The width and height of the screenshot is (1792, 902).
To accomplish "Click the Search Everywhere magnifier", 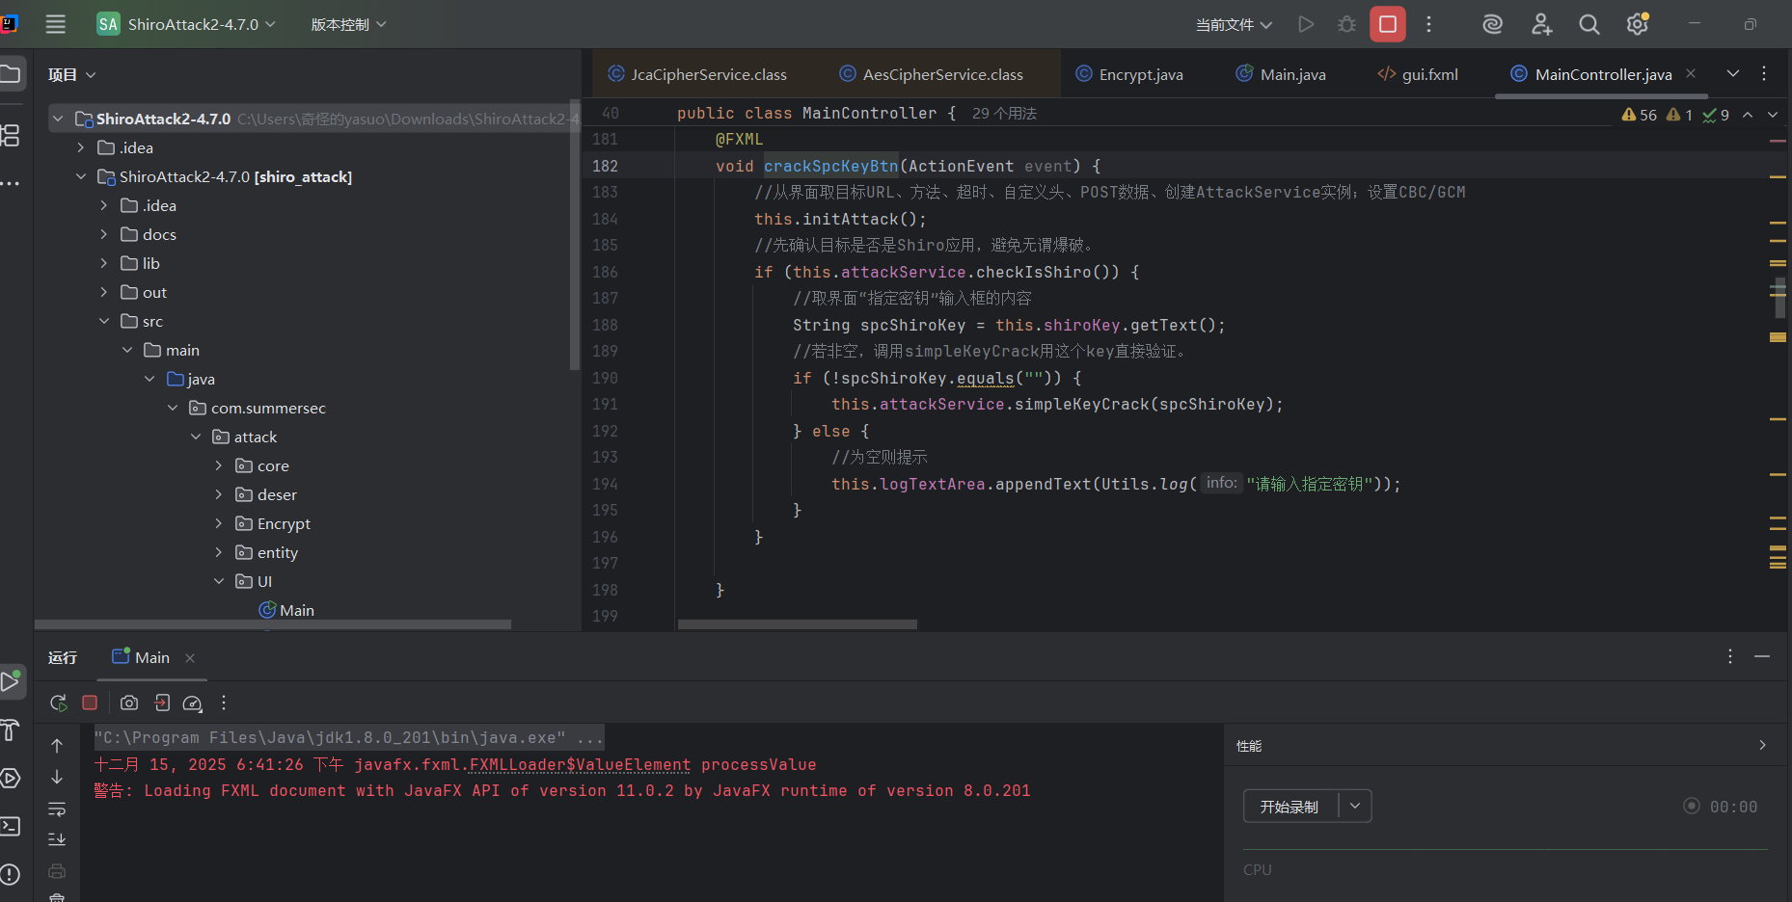I will pos(1588,24).
